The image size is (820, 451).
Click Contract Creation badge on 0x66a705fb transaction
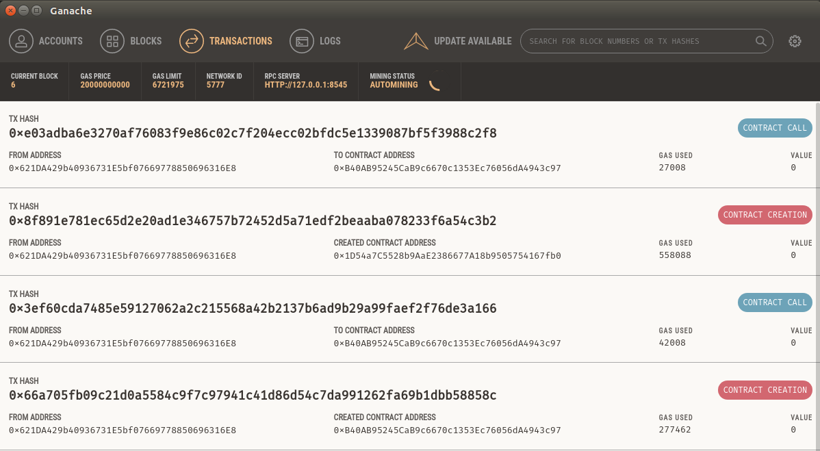pos(765,390)
